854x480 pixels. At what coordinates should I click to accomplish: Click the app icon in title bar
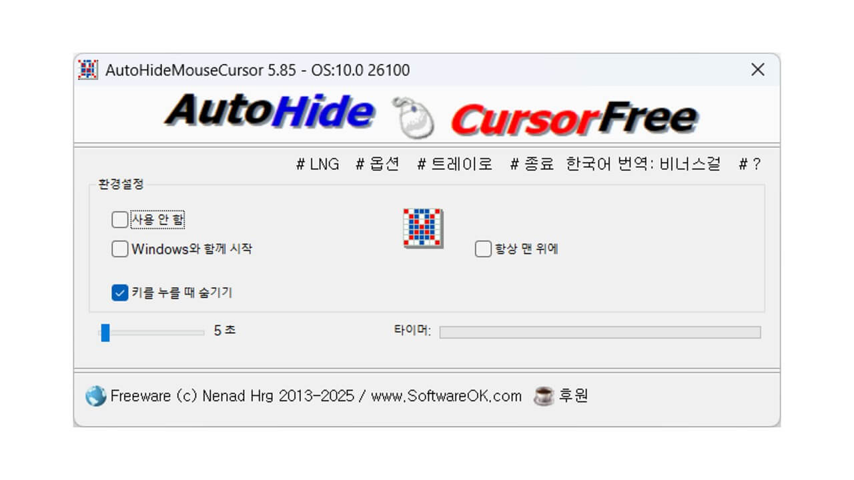tap(88, 69)
